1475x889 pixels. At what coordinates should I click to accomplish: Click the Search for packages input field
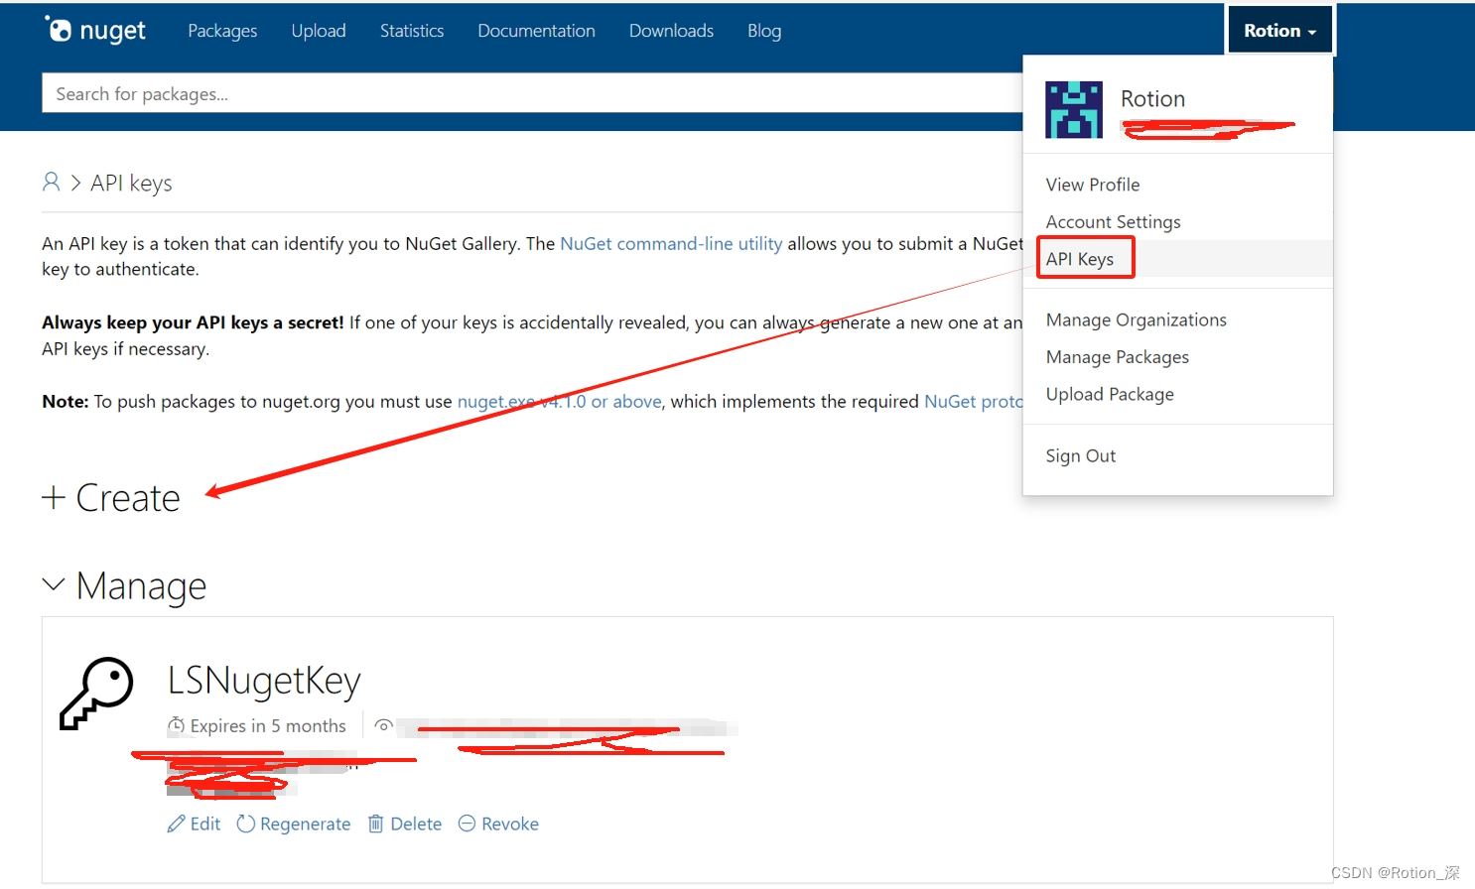pos(397,92)
